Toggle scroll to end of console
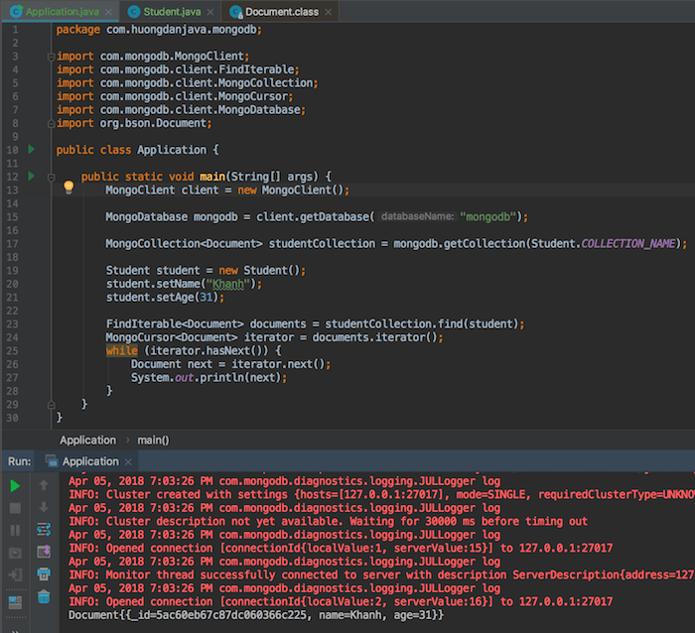695x633 pixels. point(44,552)
